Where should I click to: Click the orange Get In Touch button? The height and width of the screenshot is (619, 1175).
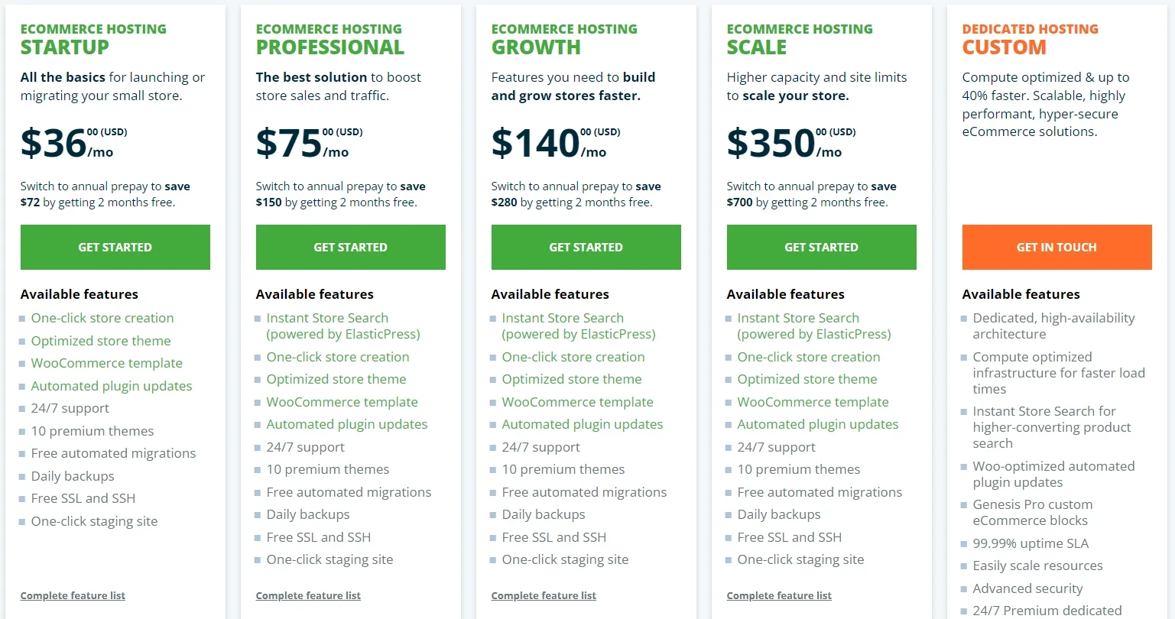(x=1057, y=247)
